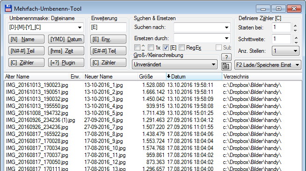Click the Starten bei input field

281,28
